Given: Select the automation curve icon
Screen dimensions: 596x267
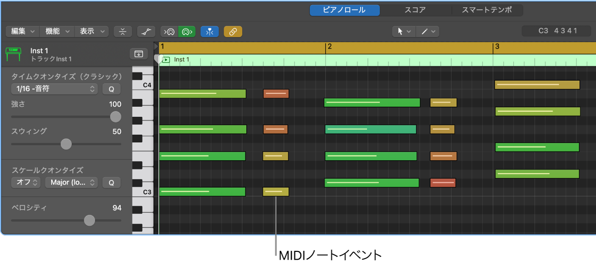Looking at the screenshot, I should [146, 32].
